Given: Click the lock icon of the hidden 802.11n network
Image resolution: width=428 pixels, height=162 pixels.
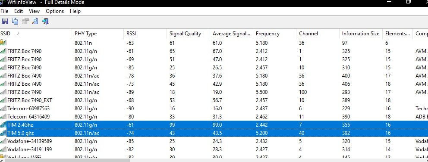Looking at the screenshot, I should (x=3, y=43).
